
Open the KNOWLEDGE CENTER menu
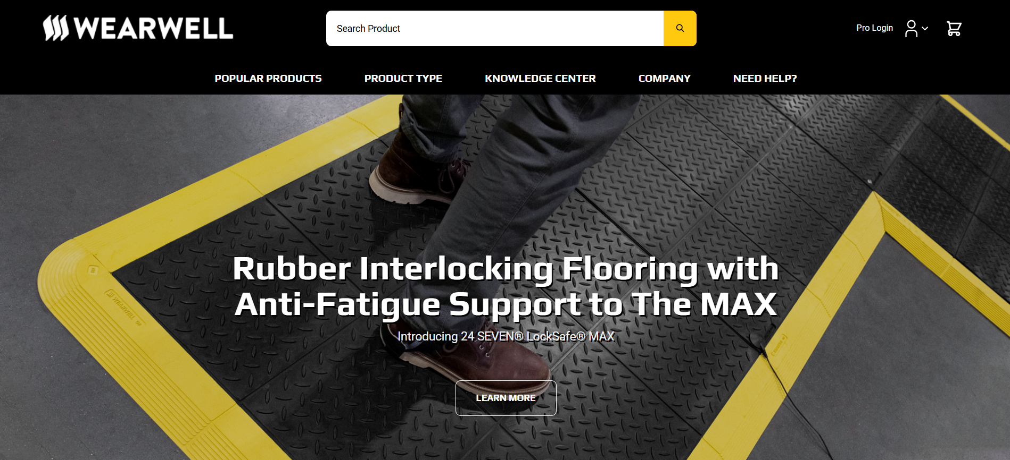click(x=540, y=78)
